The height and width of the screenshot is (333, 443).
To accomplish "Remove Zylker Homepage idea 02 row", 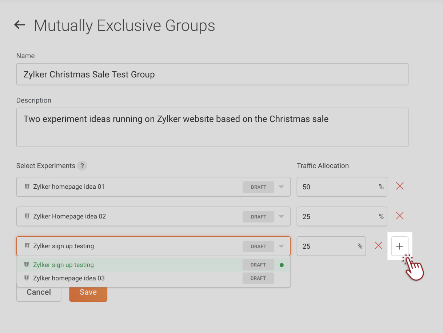I will pyautogui.click(x=400, y=216).
